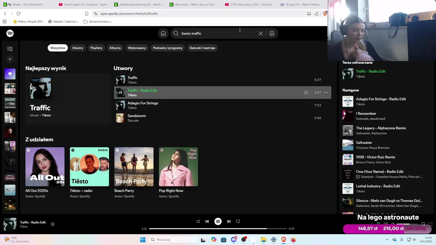Create a playlist with the plus icon
The width and height of the screenshot is (436, 245).
pyautogui.click(x=10, y=59)
